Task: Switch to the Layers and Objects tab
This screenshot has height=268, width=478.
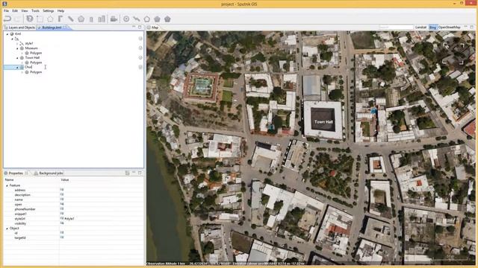Action: click(x=20, y=28)
